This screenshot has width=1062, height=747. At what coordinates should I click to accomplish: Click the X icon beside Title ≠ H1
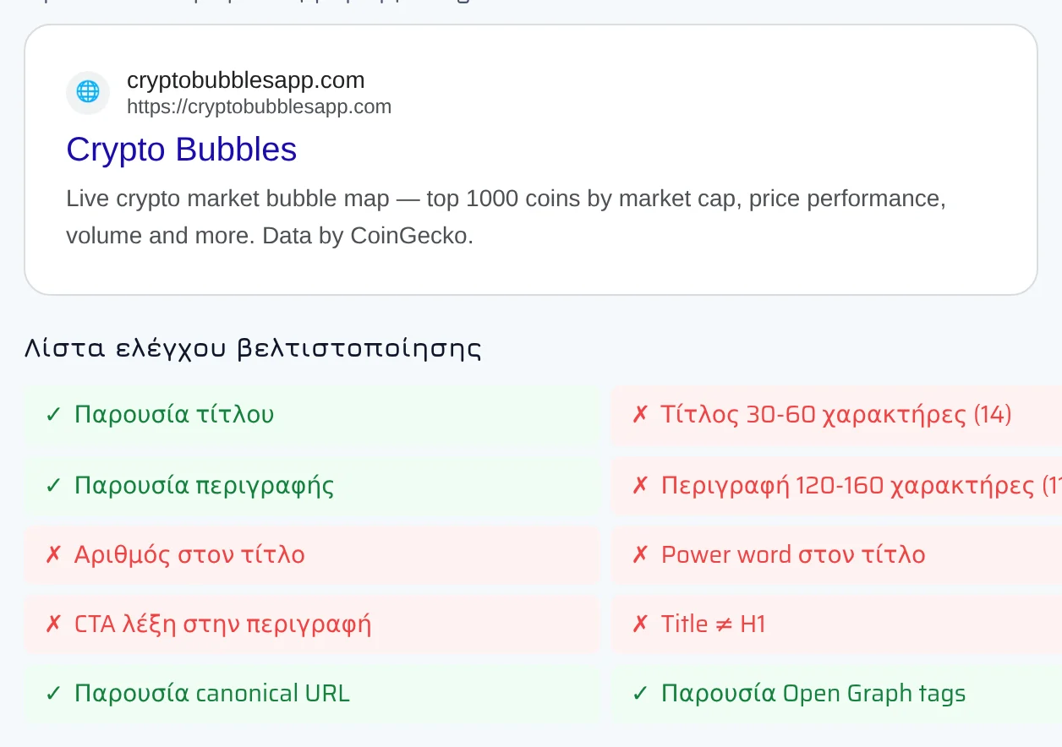tap(640, 624)
